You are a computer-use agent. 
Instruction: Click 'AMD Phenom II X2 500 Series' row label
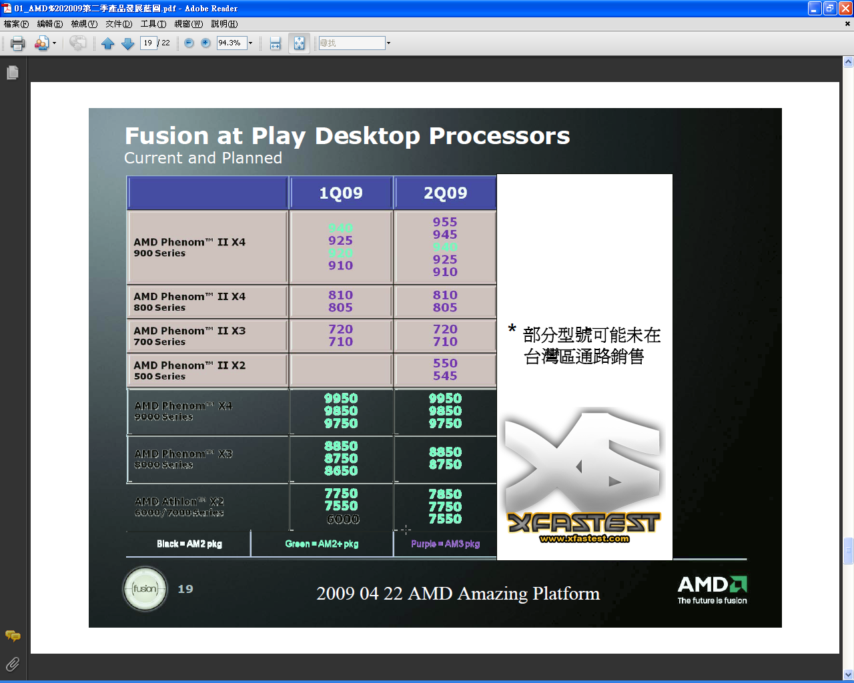coord(189,370)
